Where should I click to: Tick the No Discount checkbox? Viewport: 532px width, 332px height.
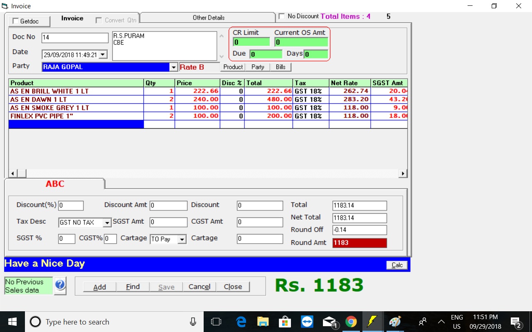pyautogui.click(x=282, y=16)
